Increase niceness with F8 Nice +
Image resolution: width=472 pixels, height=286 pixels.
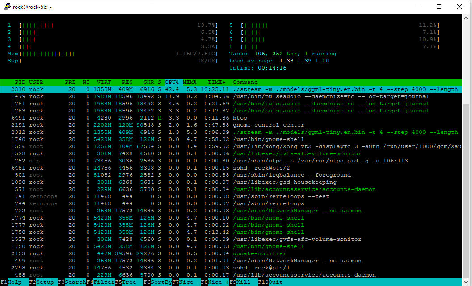[x=217, y=282]
